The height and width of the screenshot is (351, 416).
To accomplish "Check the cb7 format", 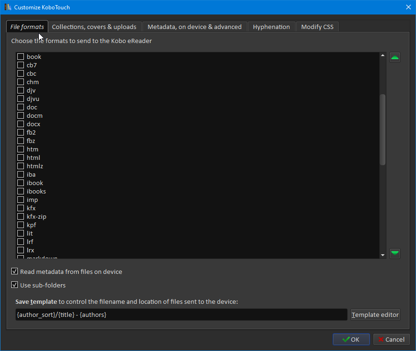I will pyautogui.click(x=21, y=65).
